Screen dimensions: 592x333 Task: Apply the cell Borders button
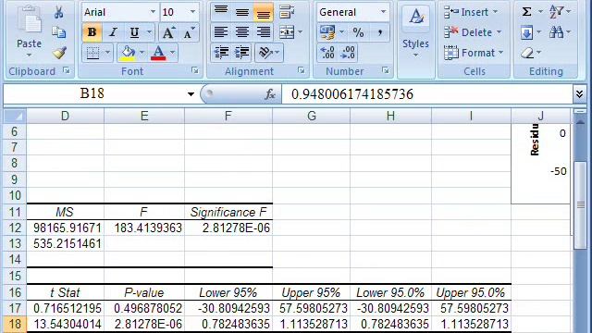(92, 53)
